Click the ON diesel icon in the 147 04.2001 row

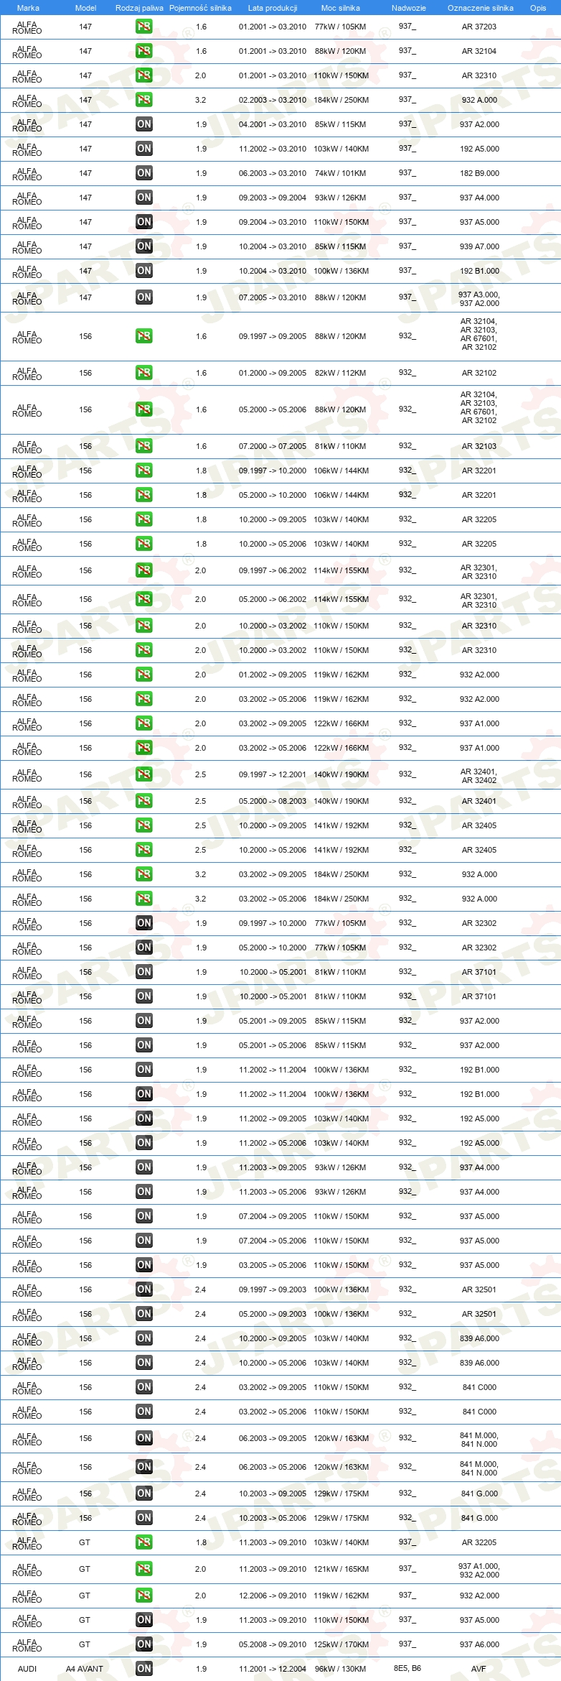point(144,124)
